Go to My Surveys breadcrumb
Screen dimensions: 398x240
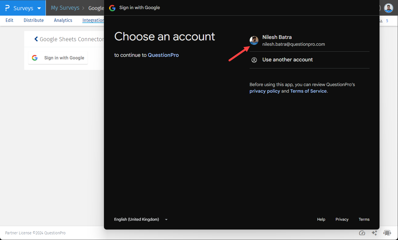tap(65, 8)
